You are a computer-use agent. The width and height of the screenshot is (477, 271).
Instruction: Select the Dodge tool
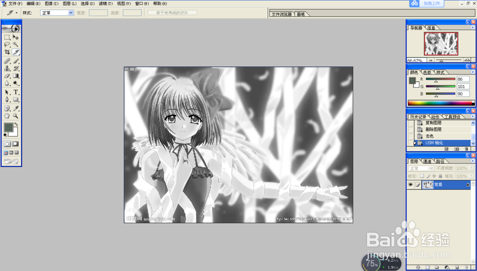(x=16, y=83)
